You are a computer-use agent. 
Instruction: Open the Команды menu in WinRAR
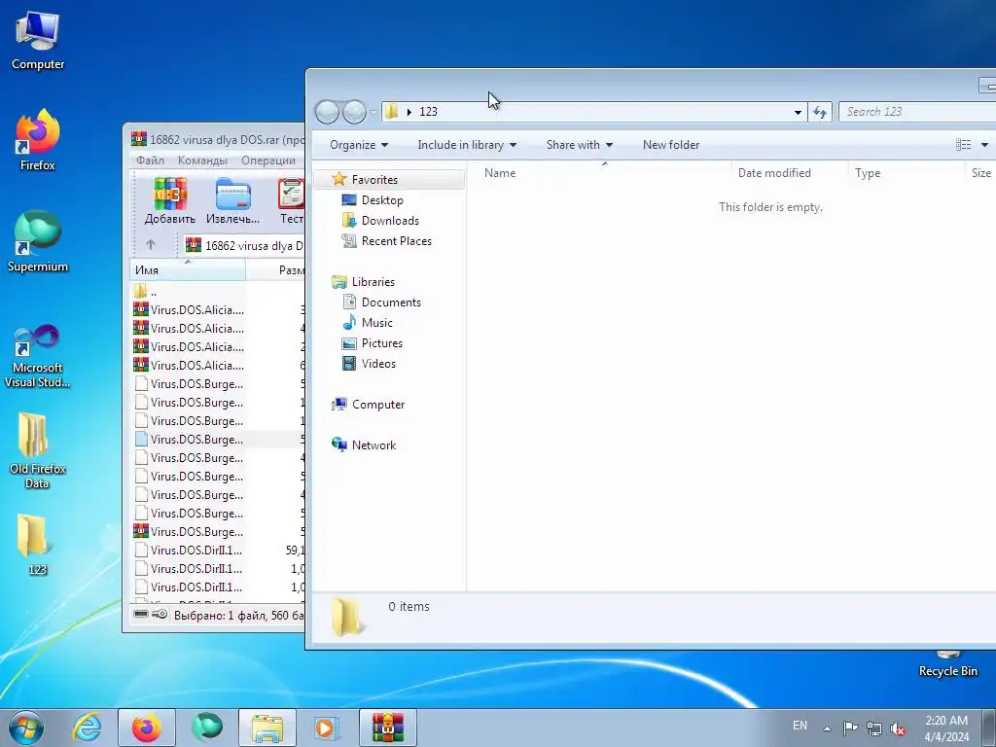pyautogui.click(x=202, y=160)
